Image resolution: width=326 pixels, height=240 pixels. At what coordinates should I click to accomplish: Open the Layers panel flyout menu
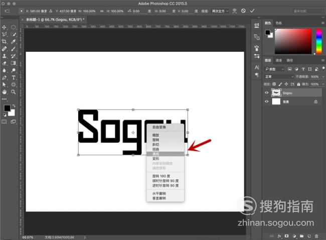(x=323, y=60)
